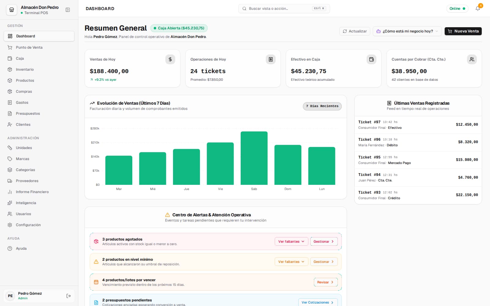Image resolution: width=490 pixels, height=306 pixels.
Task: Click the Mar bar in sales chart
Action: pos(119,170)
